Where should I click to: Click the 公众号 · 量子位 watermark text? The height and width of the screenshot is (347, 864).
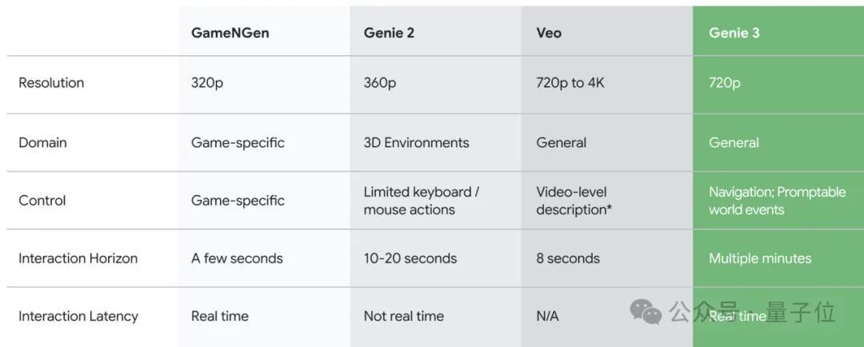click(753, 313)
